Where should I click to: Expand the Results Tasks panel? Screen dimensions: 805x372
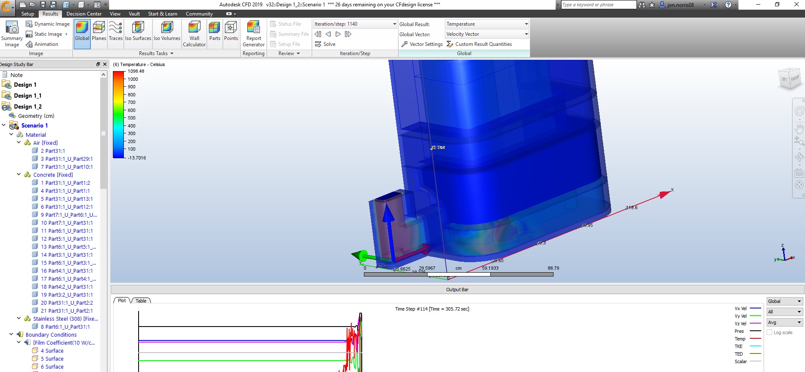click(156, 53)
